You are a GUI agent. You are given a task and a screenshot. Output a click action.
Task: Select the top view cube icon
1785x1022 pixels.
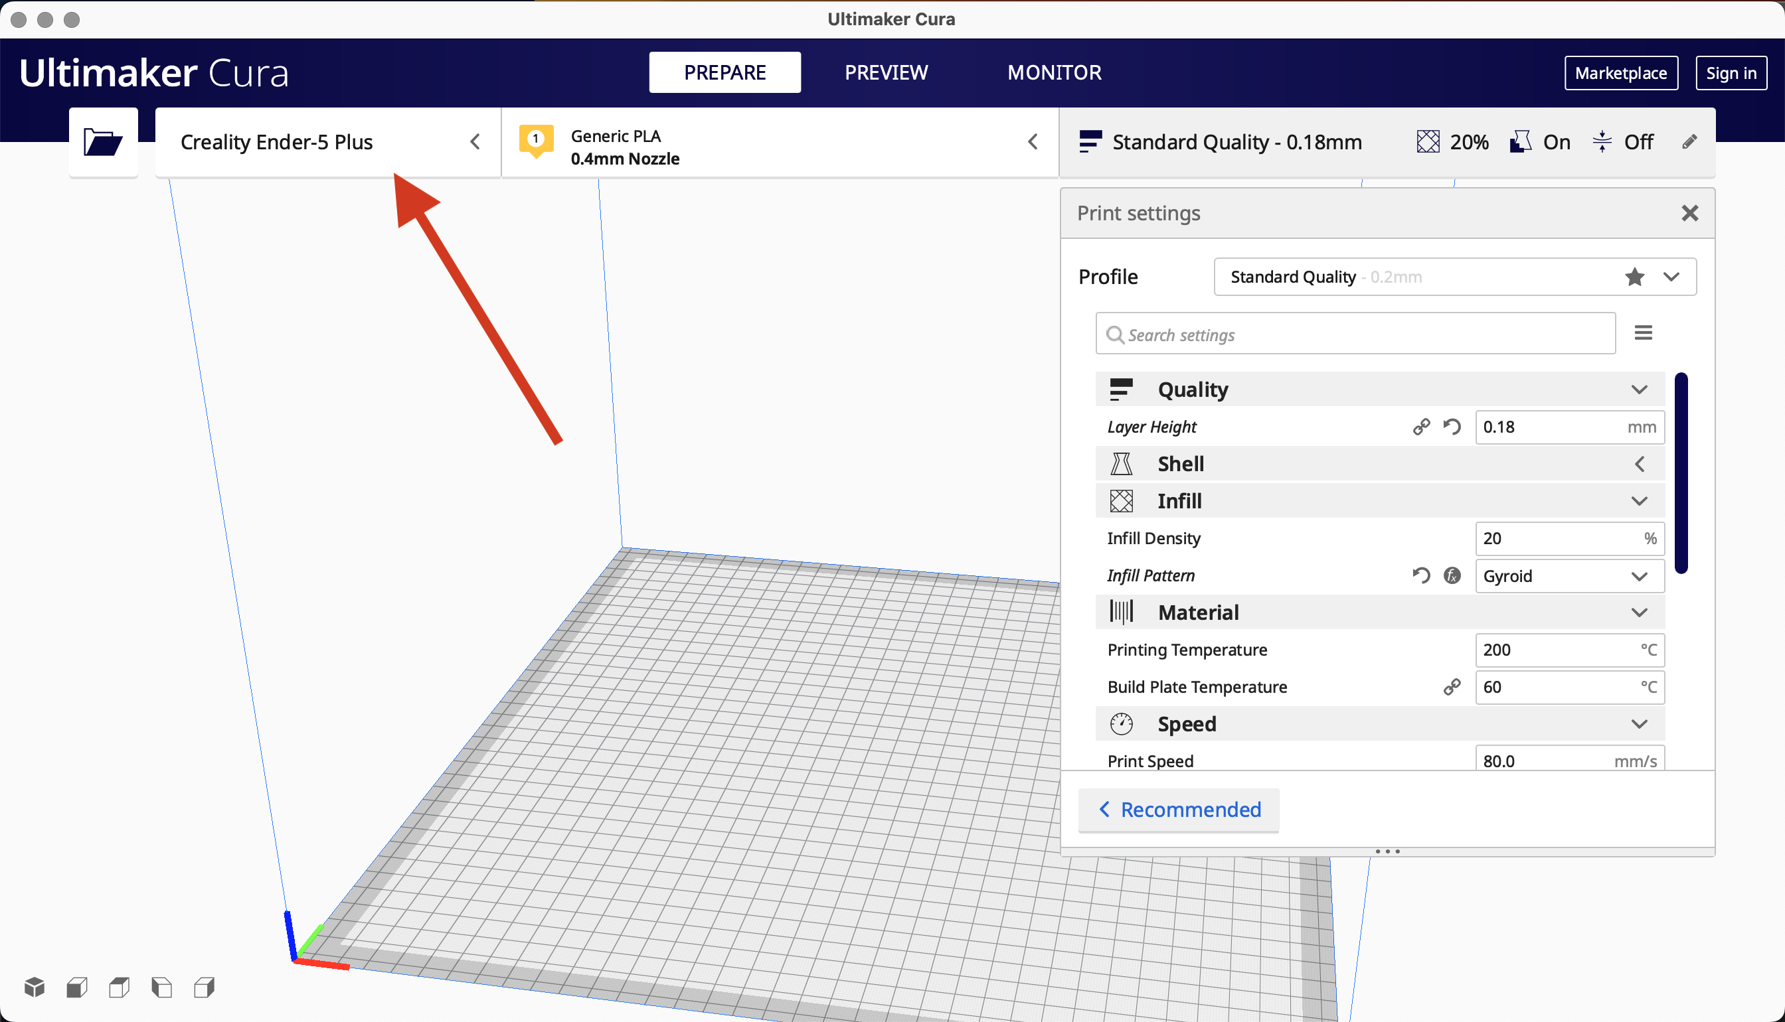pos(120,987)
